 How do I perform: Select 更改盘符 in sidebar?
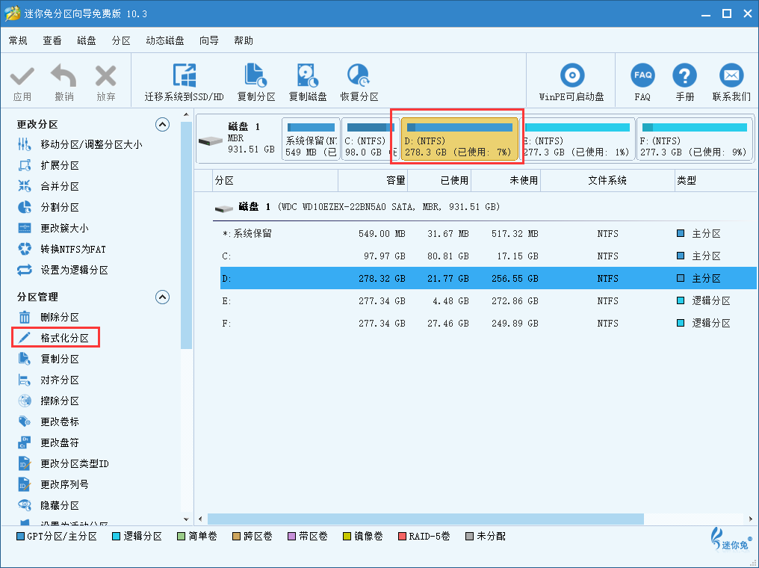[x=49, y=442]
